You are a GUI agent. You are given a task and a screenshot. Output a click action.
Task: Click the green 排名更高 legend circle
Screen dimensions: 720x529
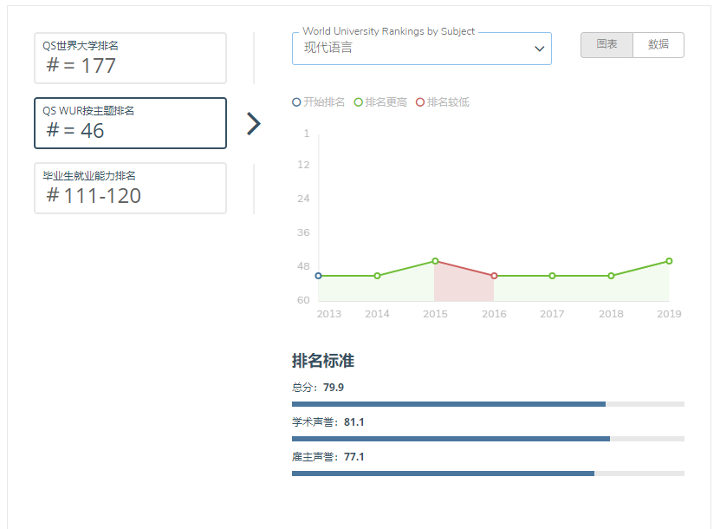(359, 102)
